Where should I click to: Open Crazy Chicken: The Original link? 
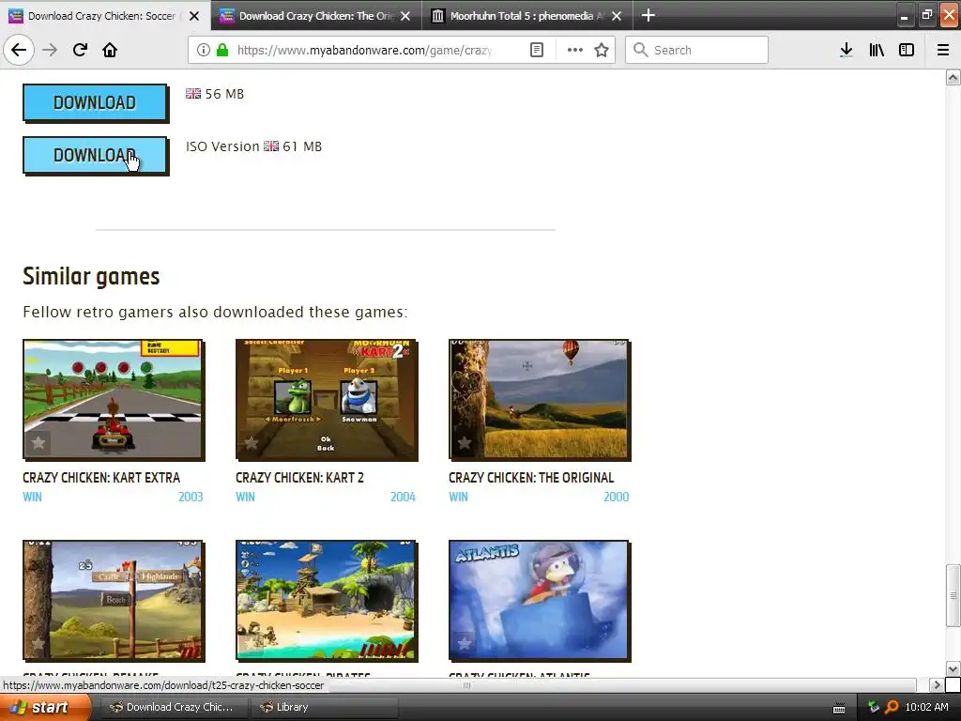[531, 478]
